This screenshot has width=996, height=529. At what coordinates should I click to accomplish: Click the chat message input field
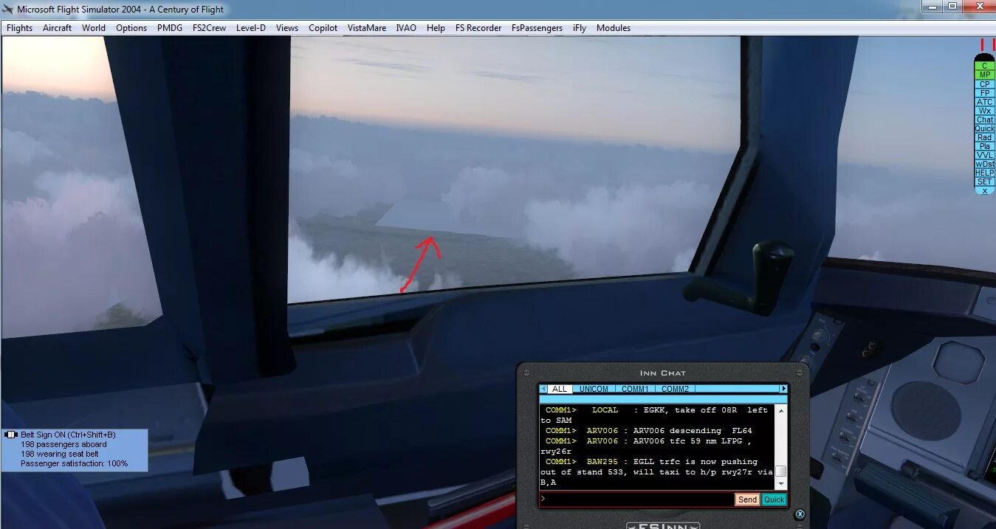(636, 499)
